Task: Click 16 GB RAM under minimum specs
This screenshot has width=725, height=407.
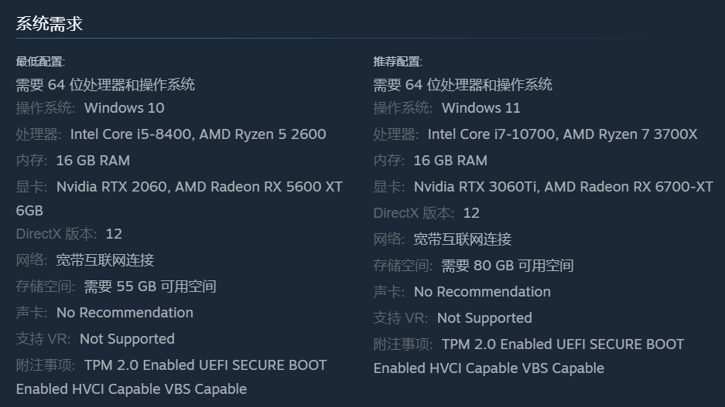Action: point(93,161)
